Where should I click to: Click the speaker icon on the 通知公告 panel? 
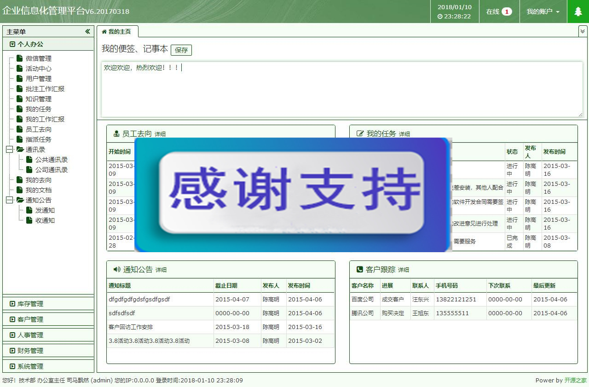pyautogui.click(x=115, y=270)
